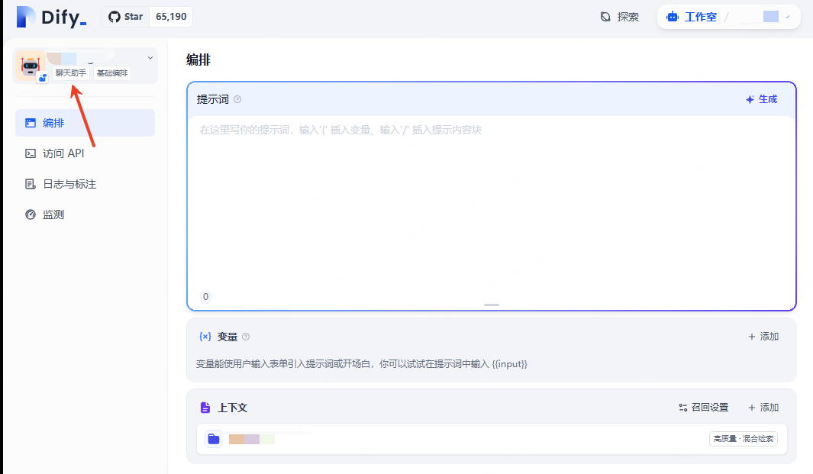The image size is (813, 474).
Task: Click the 聊天助手 tag
Action: pyautogui.click(x=71, y=73)
